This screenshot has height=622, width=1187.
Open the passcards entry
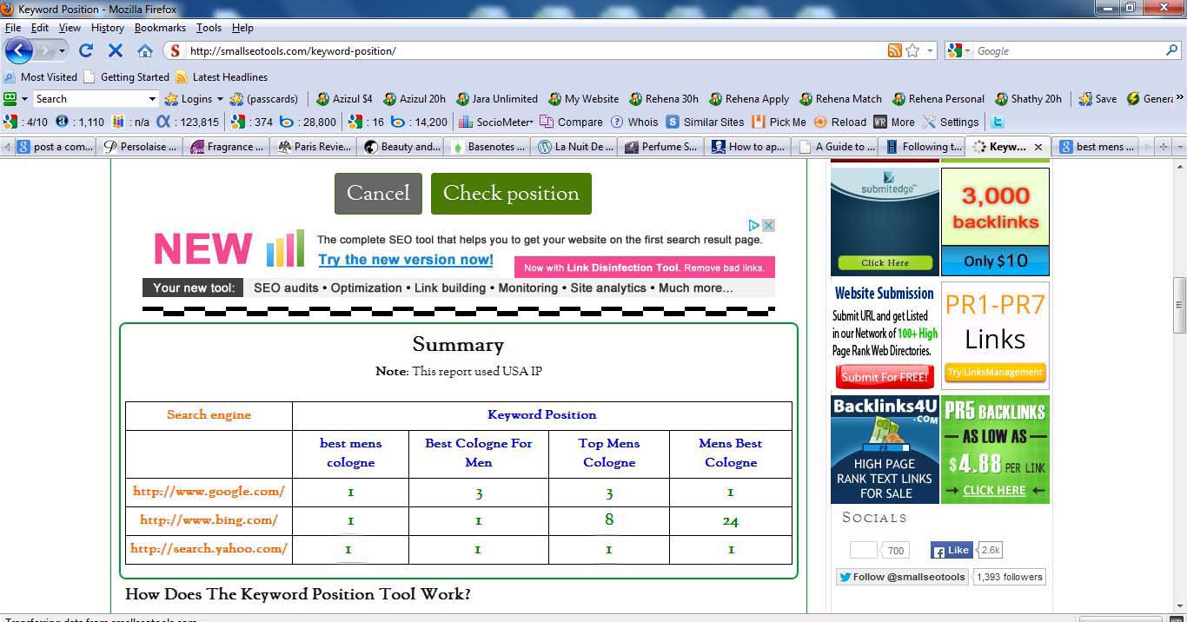[264, 99]
